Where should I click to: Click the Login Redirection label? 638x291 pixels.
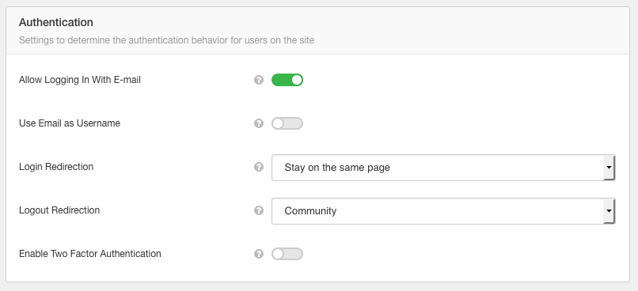point(56,167)
